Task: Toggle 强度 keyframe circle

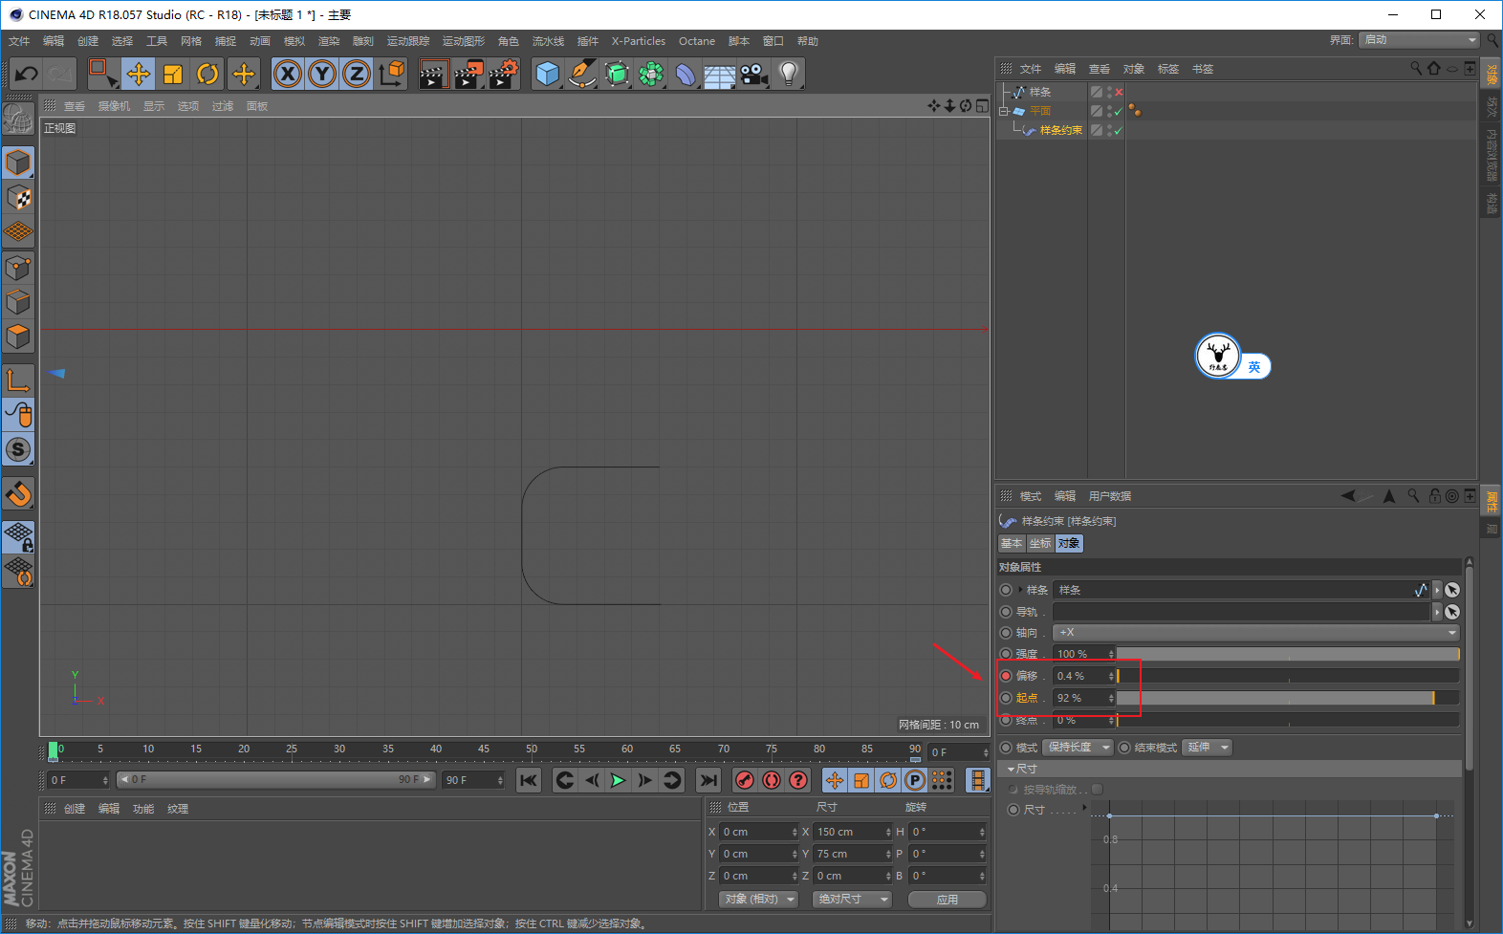Action: tap(1006, 654)
